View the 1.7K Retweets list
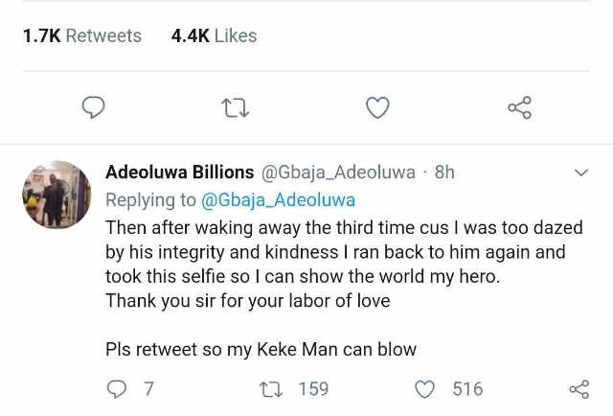 pos(81,35)
